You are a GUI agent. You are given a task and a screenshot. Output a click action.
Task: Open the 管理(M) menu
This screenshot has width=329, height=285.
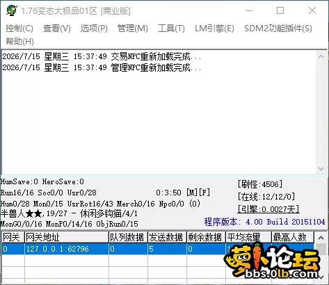coord(133,28)
